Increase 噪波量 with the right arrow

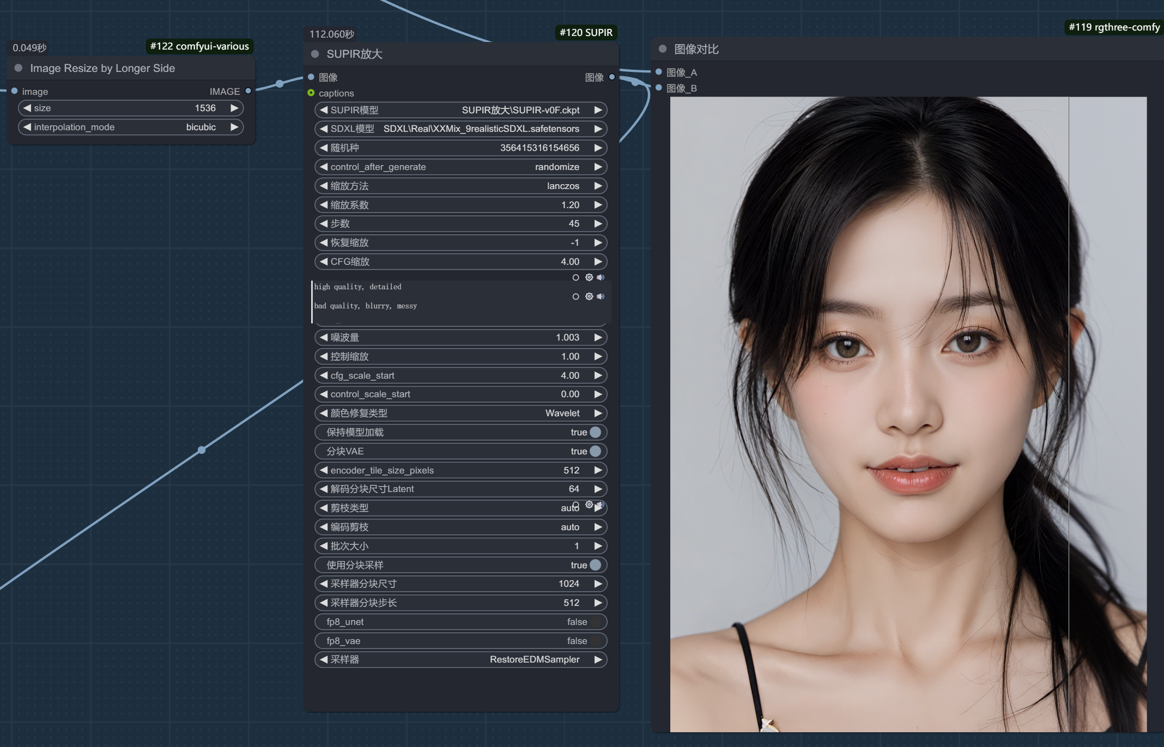[x=598, y=337]
